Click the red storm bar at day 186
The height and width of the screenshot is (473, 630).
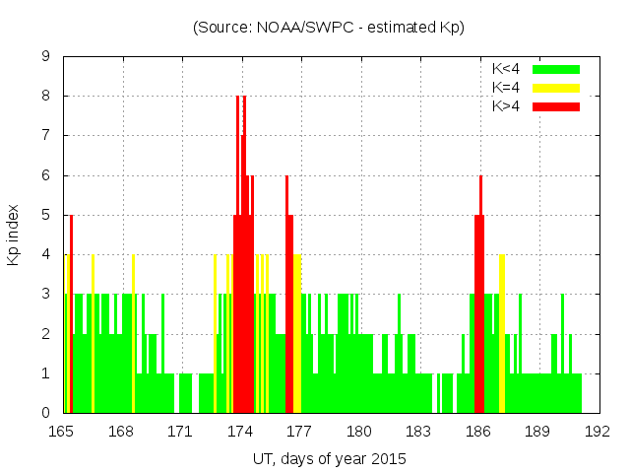[x=479, y=315]
